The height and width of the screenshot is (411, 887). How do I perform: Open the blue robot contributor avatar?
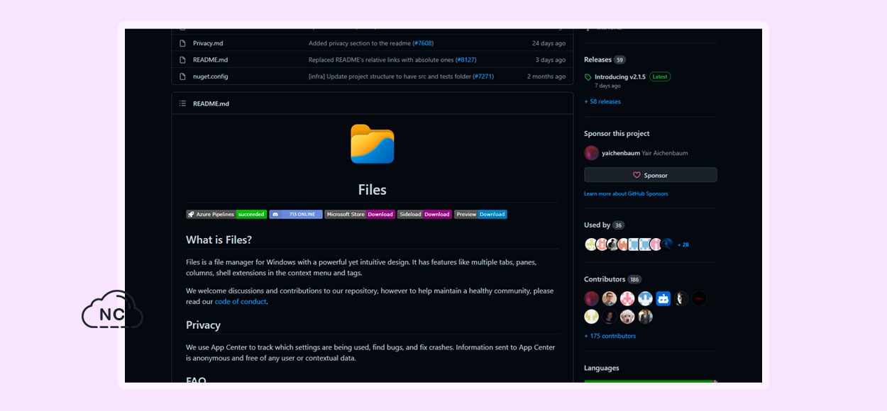663,298
